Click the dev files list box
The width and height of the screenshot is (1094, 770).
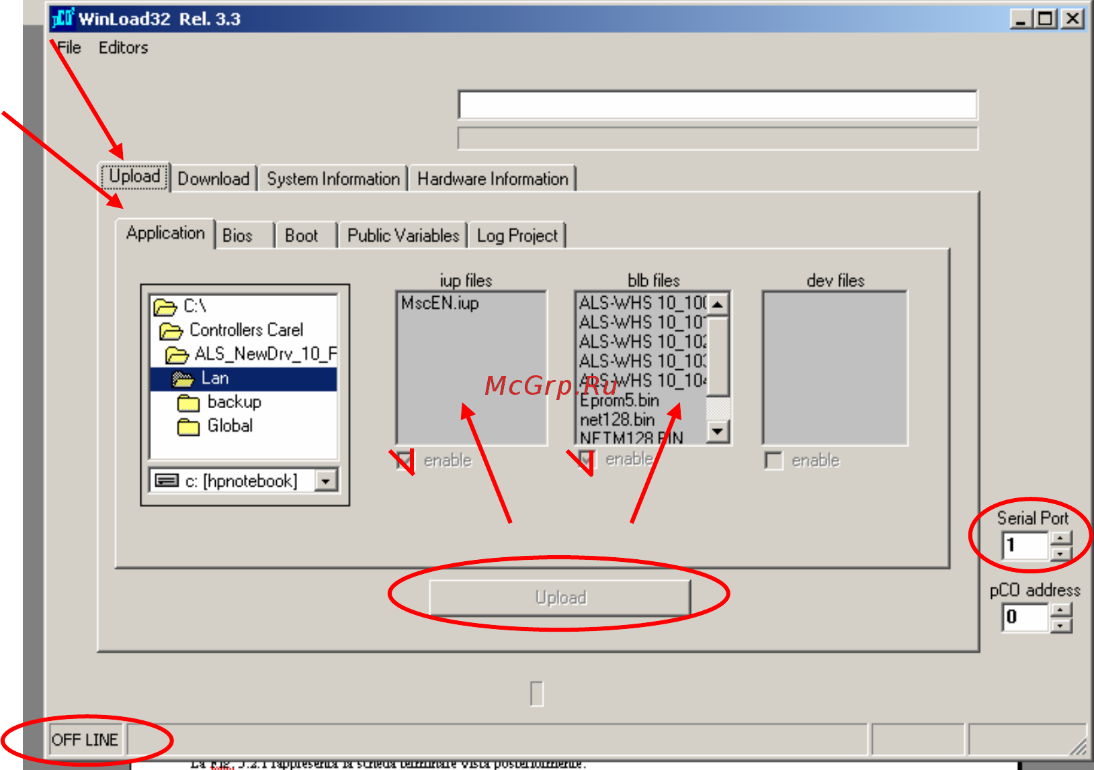(835, 368)
